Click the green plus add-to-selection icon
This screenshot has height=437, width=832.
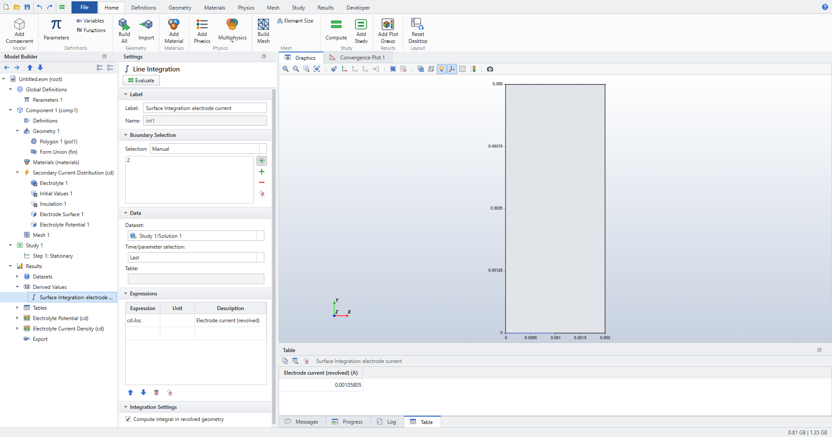coord(262,172)
